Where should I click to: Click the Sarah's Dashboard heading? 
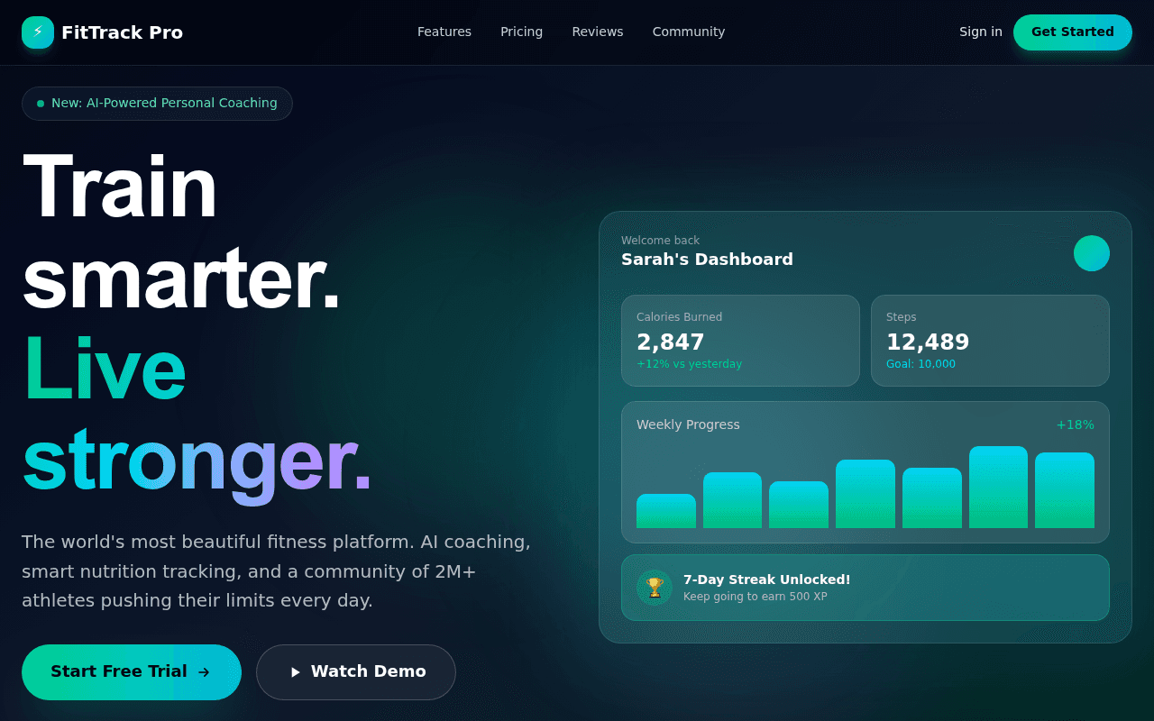coord(707,260)
